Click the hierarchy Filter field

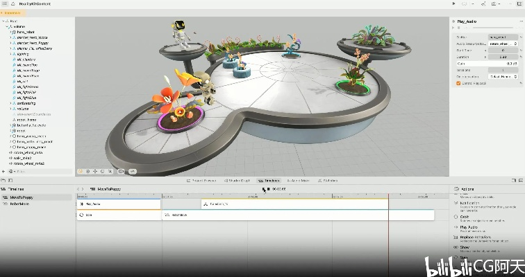pos(40,171)
